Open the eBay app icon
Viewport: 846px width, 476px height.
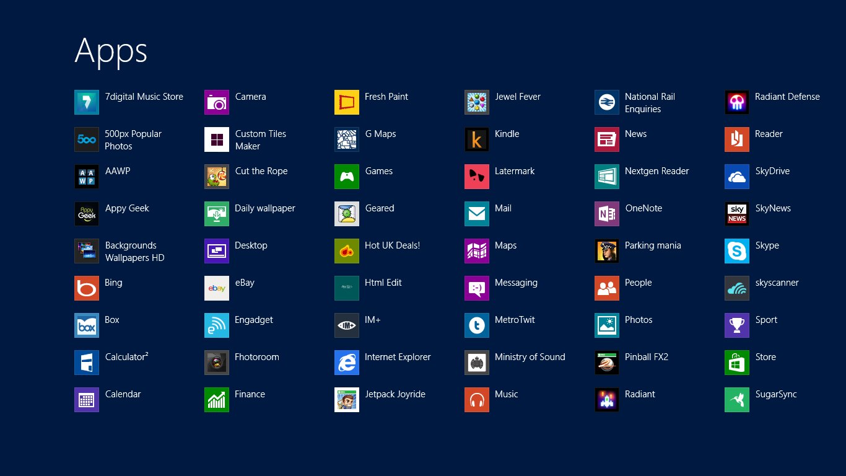pyautogui.click(x=217, y=288)
